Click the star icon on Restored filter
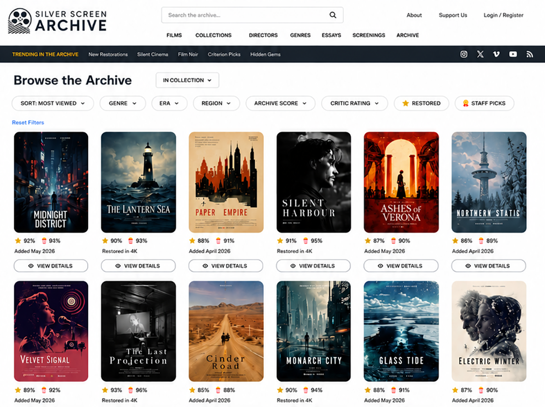Screen dimensions: 545x407 [x=405, y=103]
